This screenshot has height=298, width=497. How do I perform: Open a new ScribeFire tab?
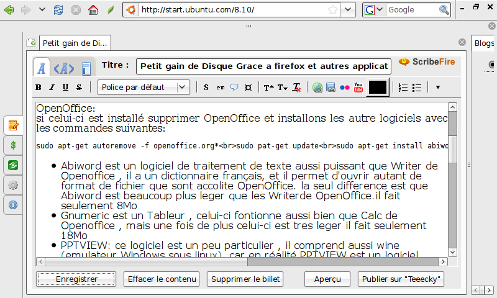click(x=31, y=42)
